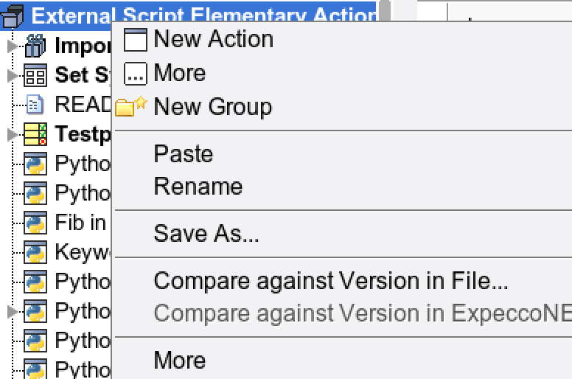Click the Testplan checklist icon

pyautogui.click(x=35, y=134)
